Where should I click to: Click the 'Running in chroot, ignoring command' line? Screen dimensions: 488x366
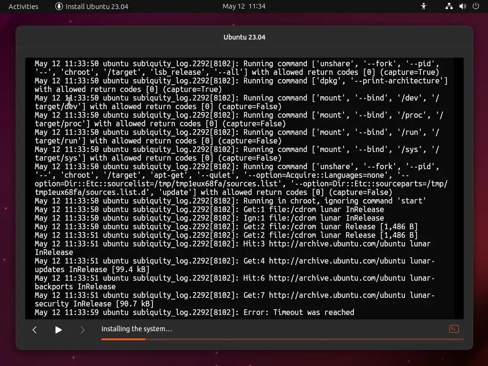pos(230,201)
